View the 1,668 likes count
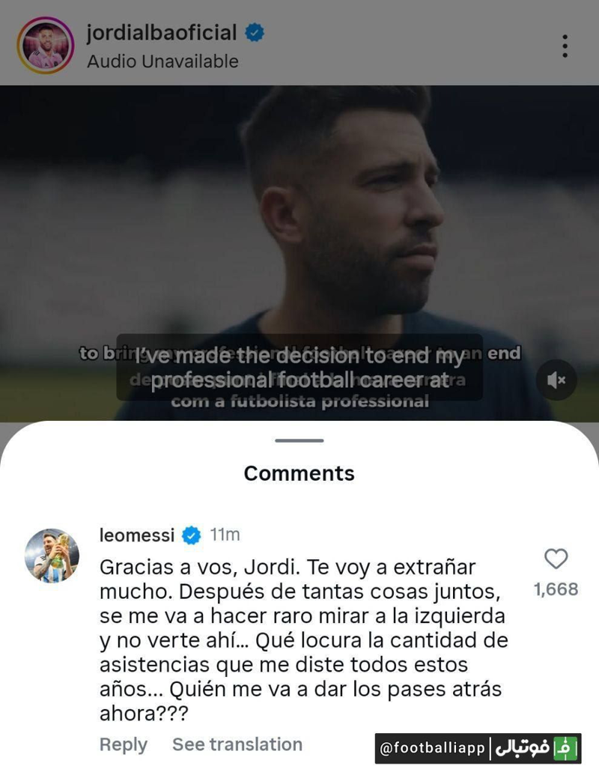Viewport: 599px width, 775px height. (556, 589)
